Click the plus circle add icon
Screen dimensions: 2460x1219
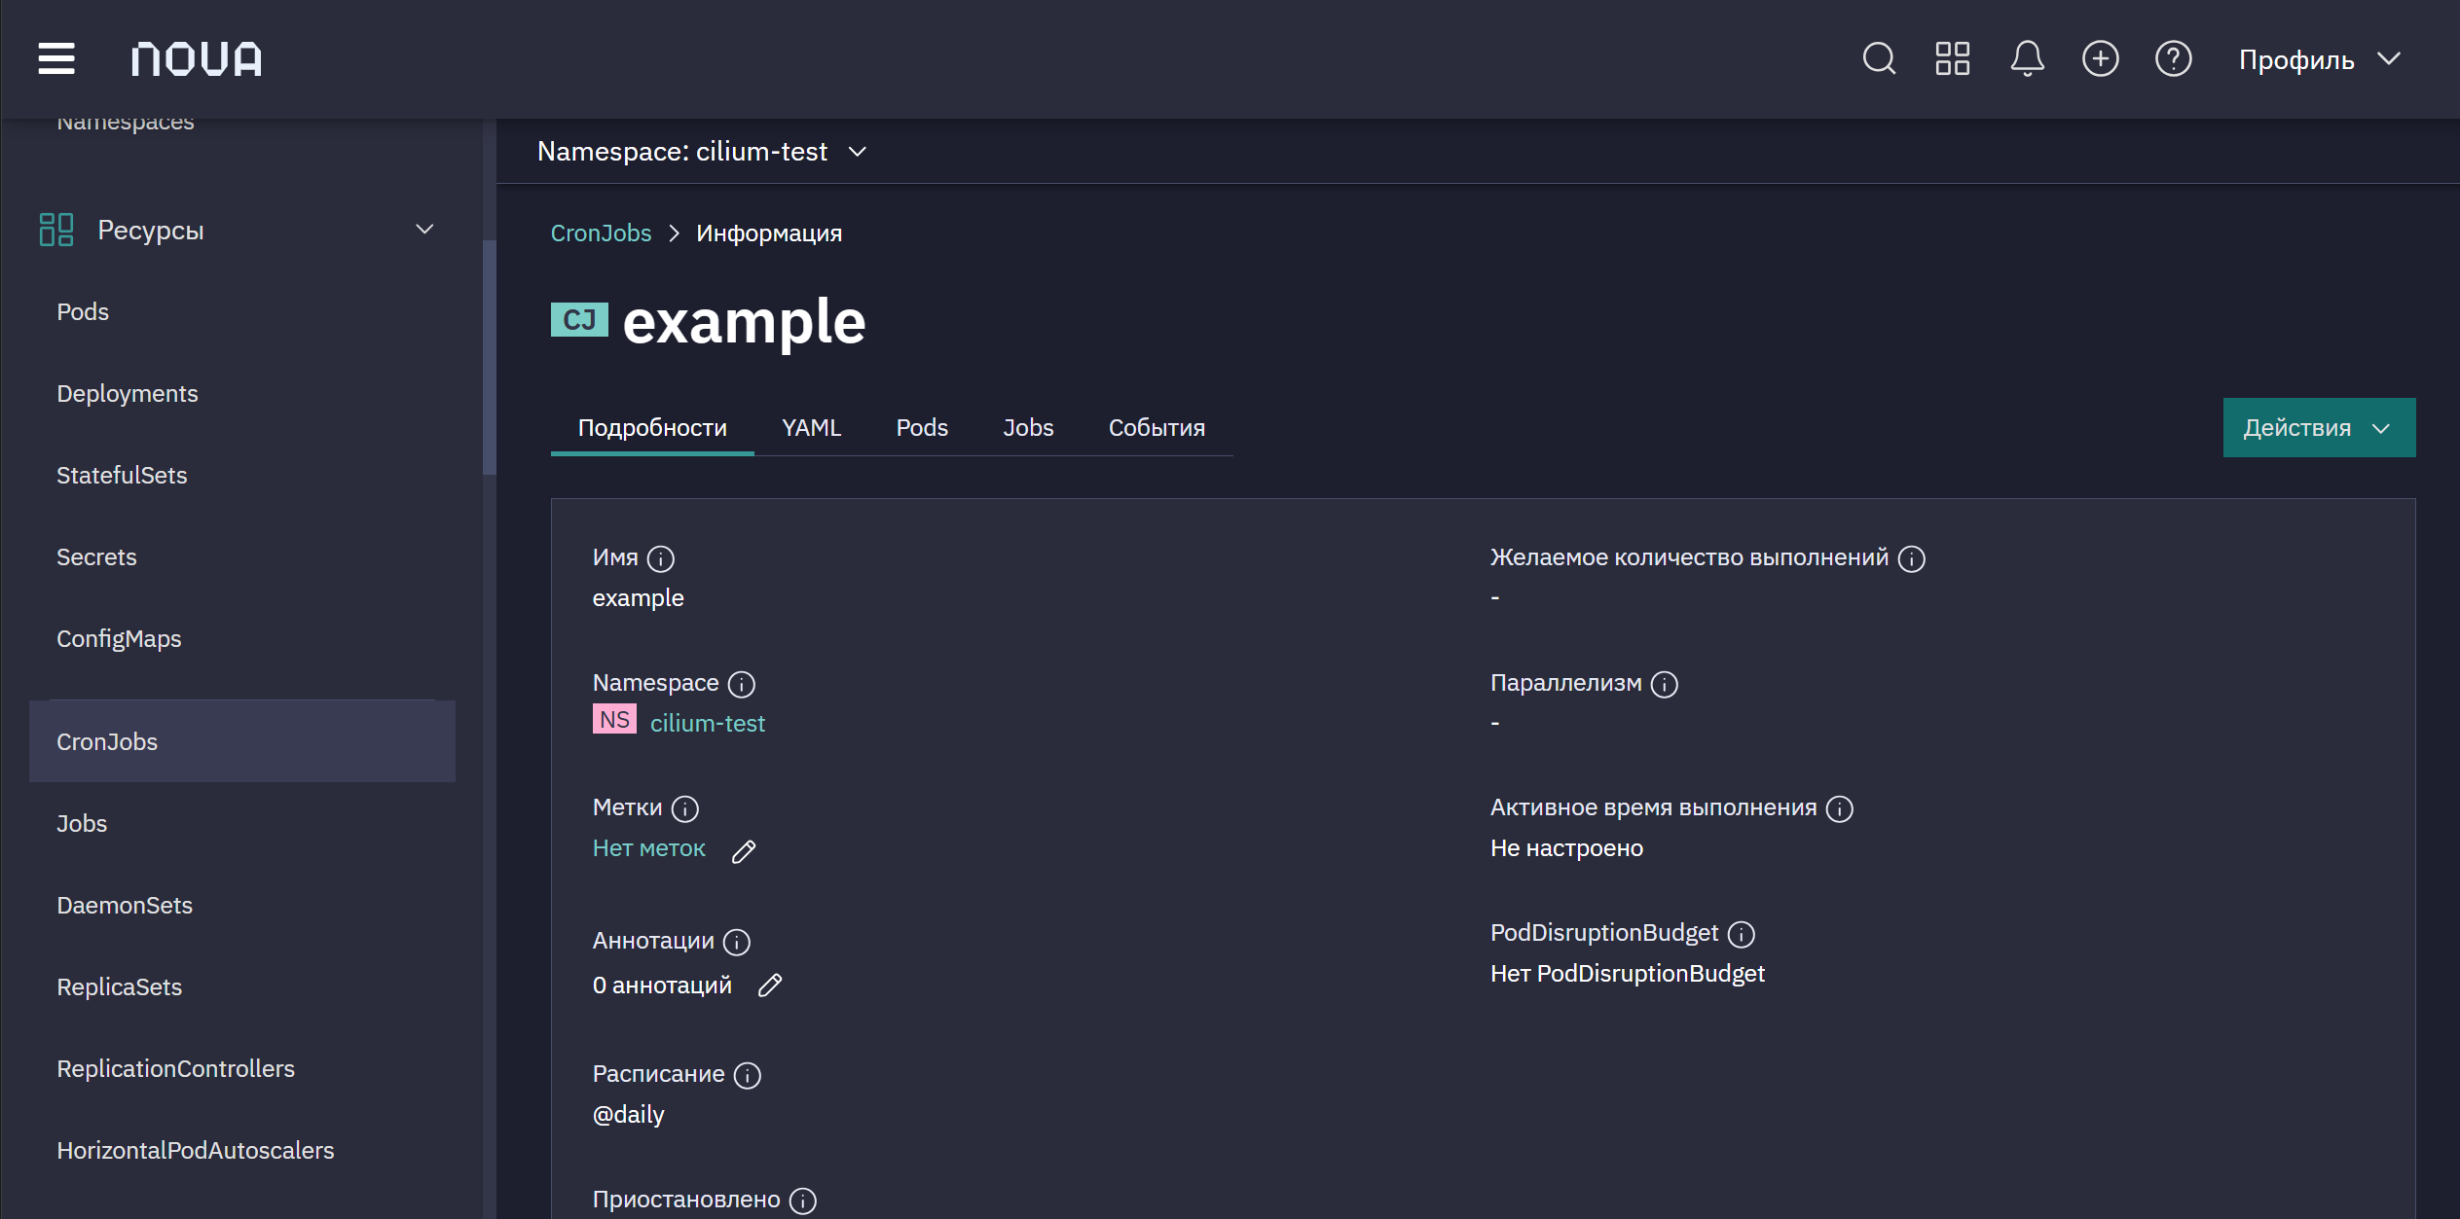2100,58
